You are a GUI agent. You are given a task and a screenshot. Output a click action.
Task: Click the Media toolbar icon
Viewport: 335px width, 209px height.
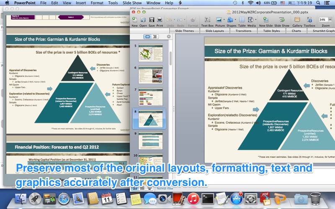250,20
